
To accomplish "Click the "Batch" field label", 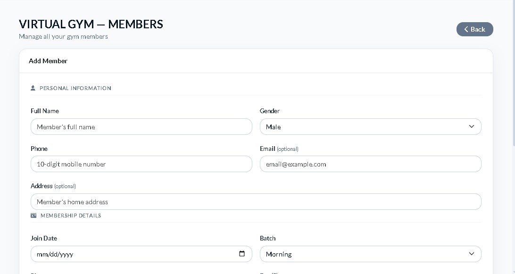I will 268,238.
